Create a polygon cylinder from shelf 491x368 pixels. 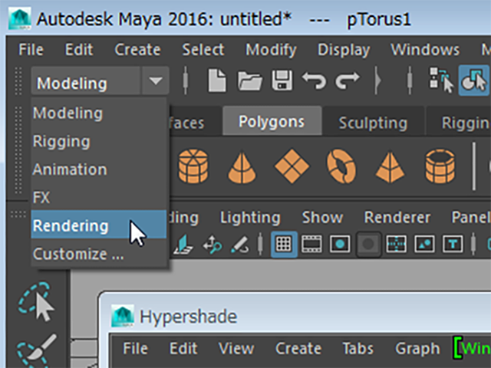193,166
